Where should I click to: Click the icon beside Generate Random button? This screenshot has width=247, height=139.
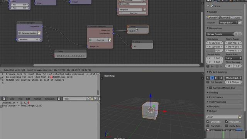tap(39, 33)
